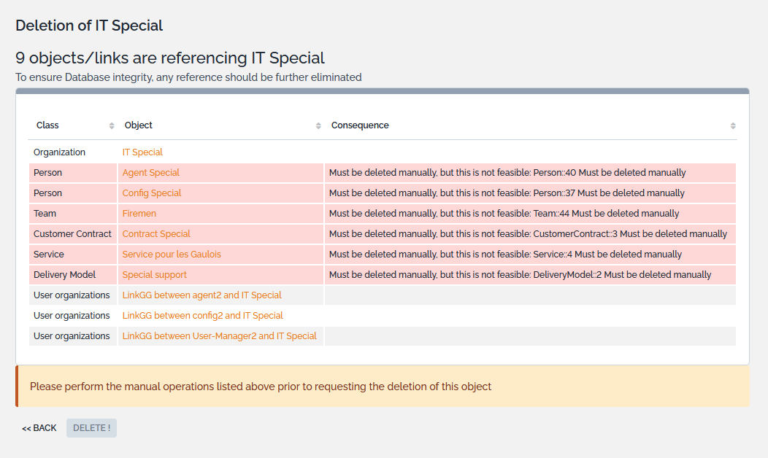Select the Team row in the table
Viewport: 768px width, 458px height.
pyautogui.click(x=45, y=213)
